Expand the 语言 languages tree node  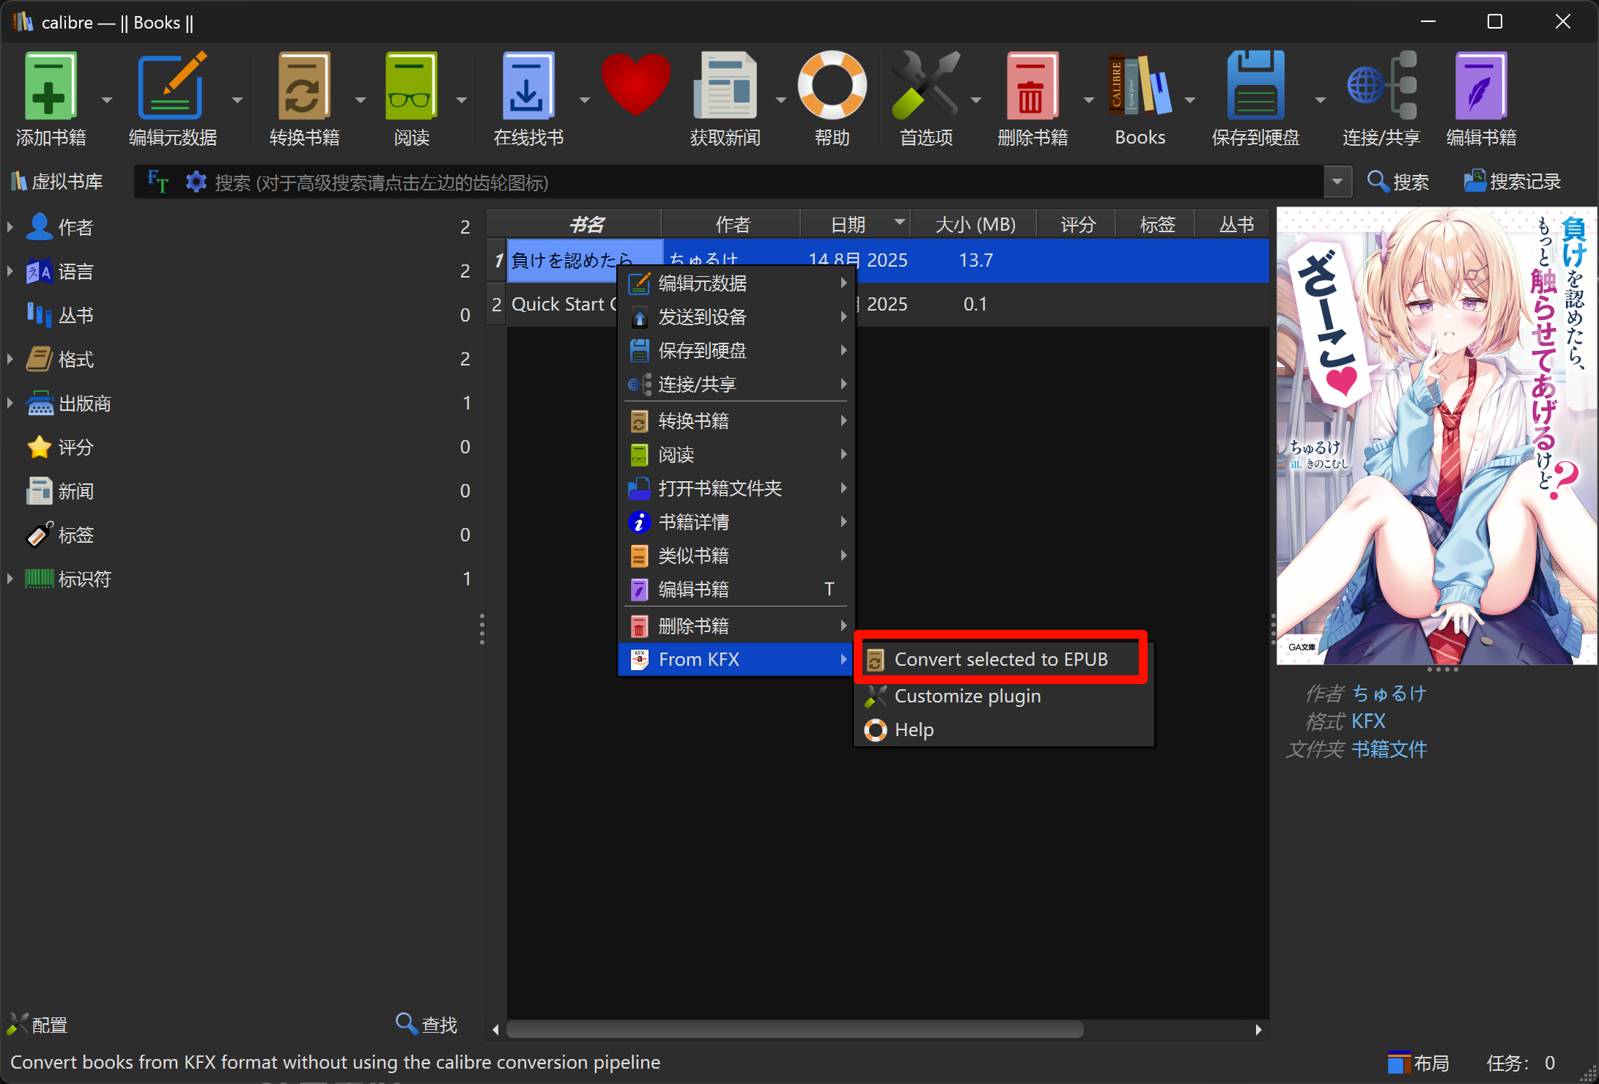pyautogui.click(x=10, y=271)
